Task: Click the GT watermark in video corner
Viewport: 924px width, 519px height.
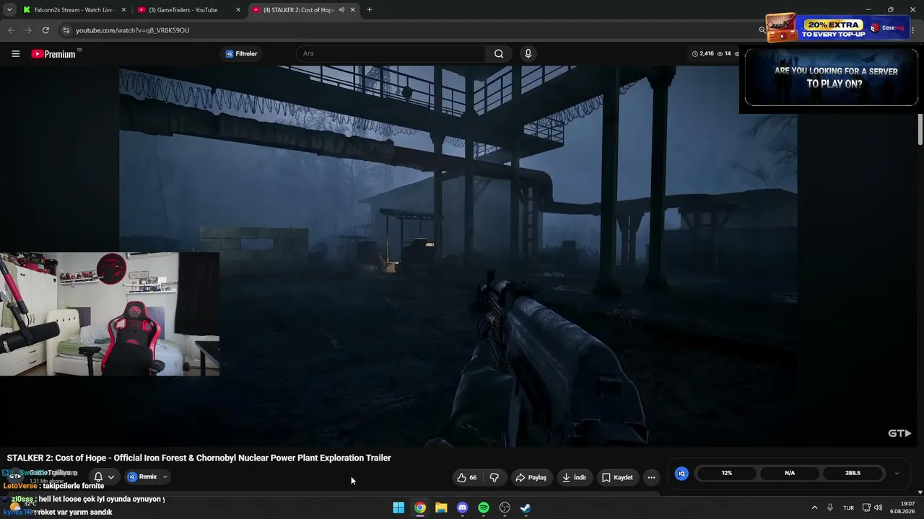Action: pos(899,433)
